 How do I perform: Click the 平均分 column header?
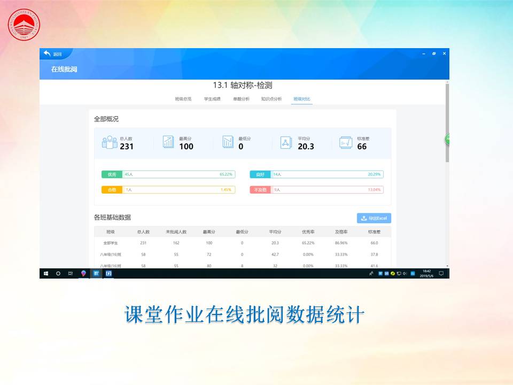[x=275, y=232]
